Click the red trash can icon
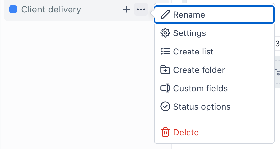Image resolution: width=280 pixels, height=149 pixels. tap(165, 132)
